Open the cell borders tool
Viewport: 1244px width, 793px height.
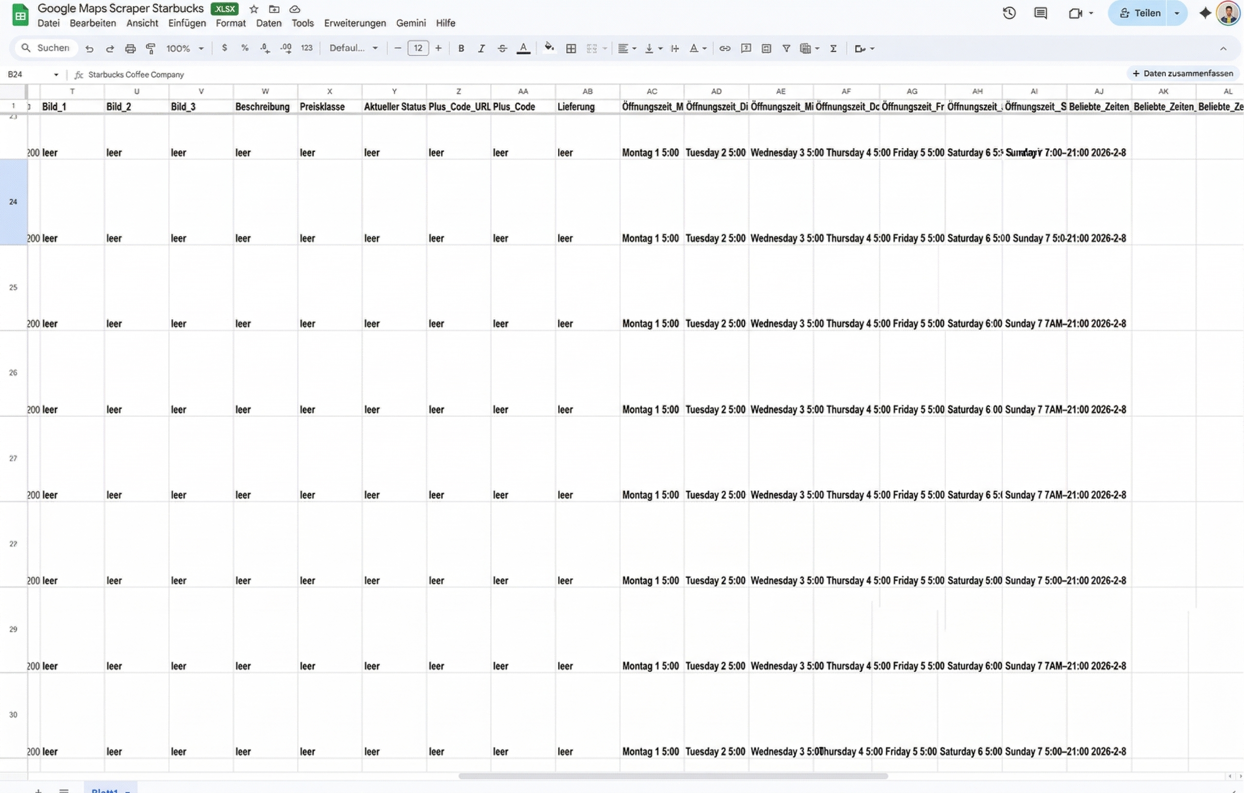click(x=571, y=49)
